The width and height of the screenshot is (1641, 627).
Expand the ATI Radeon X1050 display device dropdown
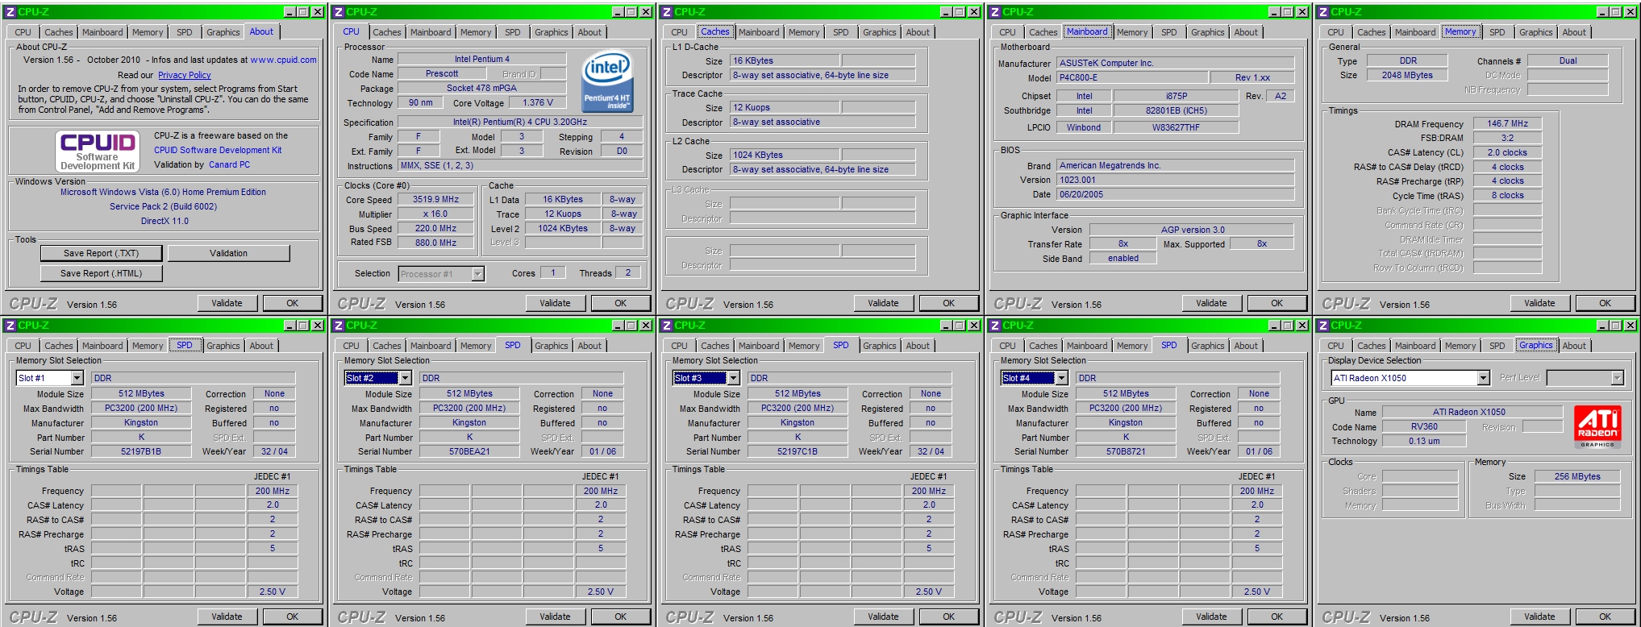click(1483, 378)
